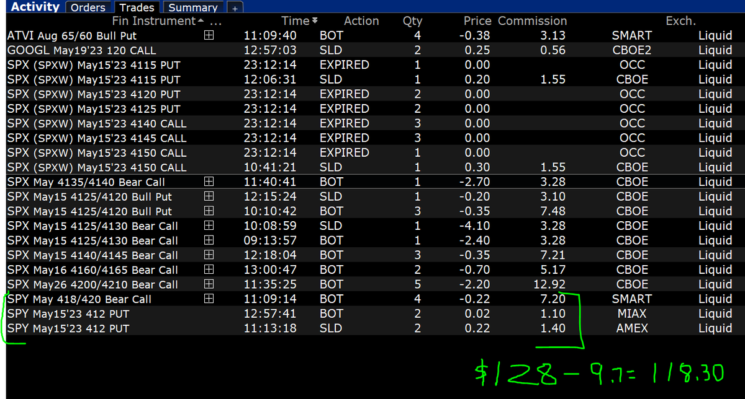Expand SPX May15 4125/4120 Bull Put SLD row
This screenshot has height=399, width=745.
point(209,196)
